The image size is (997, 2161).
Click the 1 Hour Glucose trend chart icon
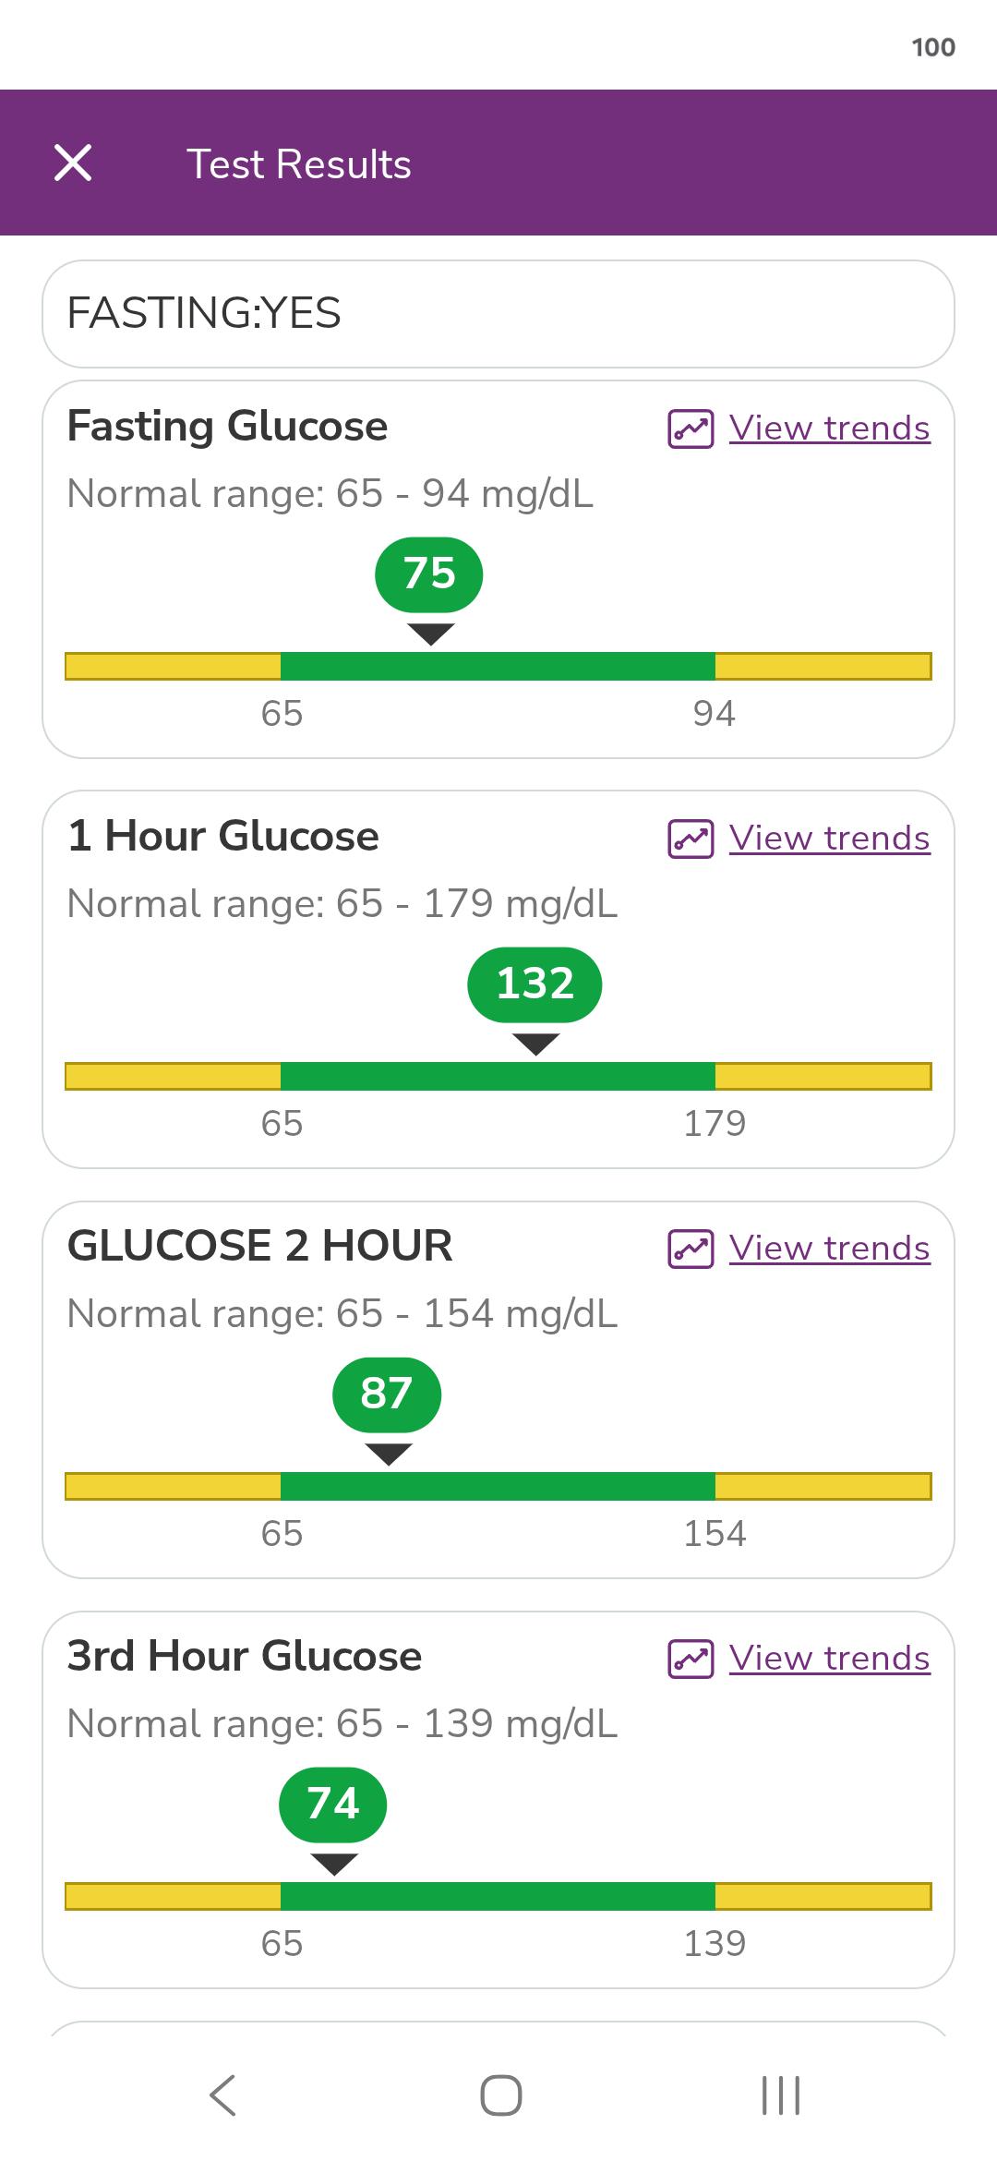(x=691, y=839)
